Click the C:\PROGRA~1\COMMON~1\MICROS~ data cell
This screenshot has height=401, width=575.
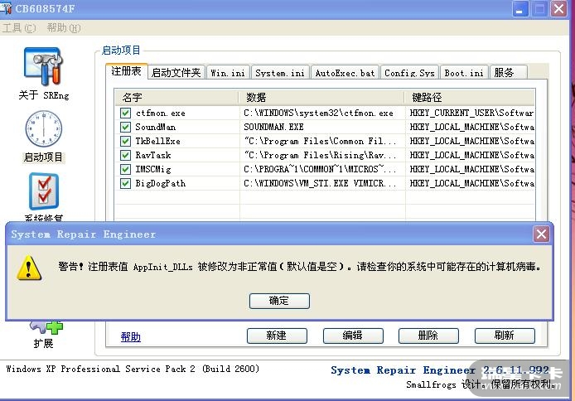coord(320,169)
